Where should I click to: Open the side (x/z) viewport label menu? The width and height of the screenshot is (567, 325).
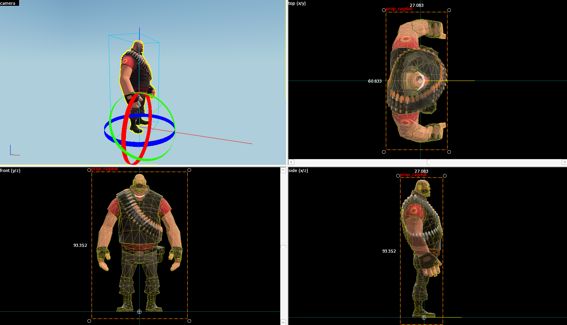pyautogui.click(x=298, y=171)
